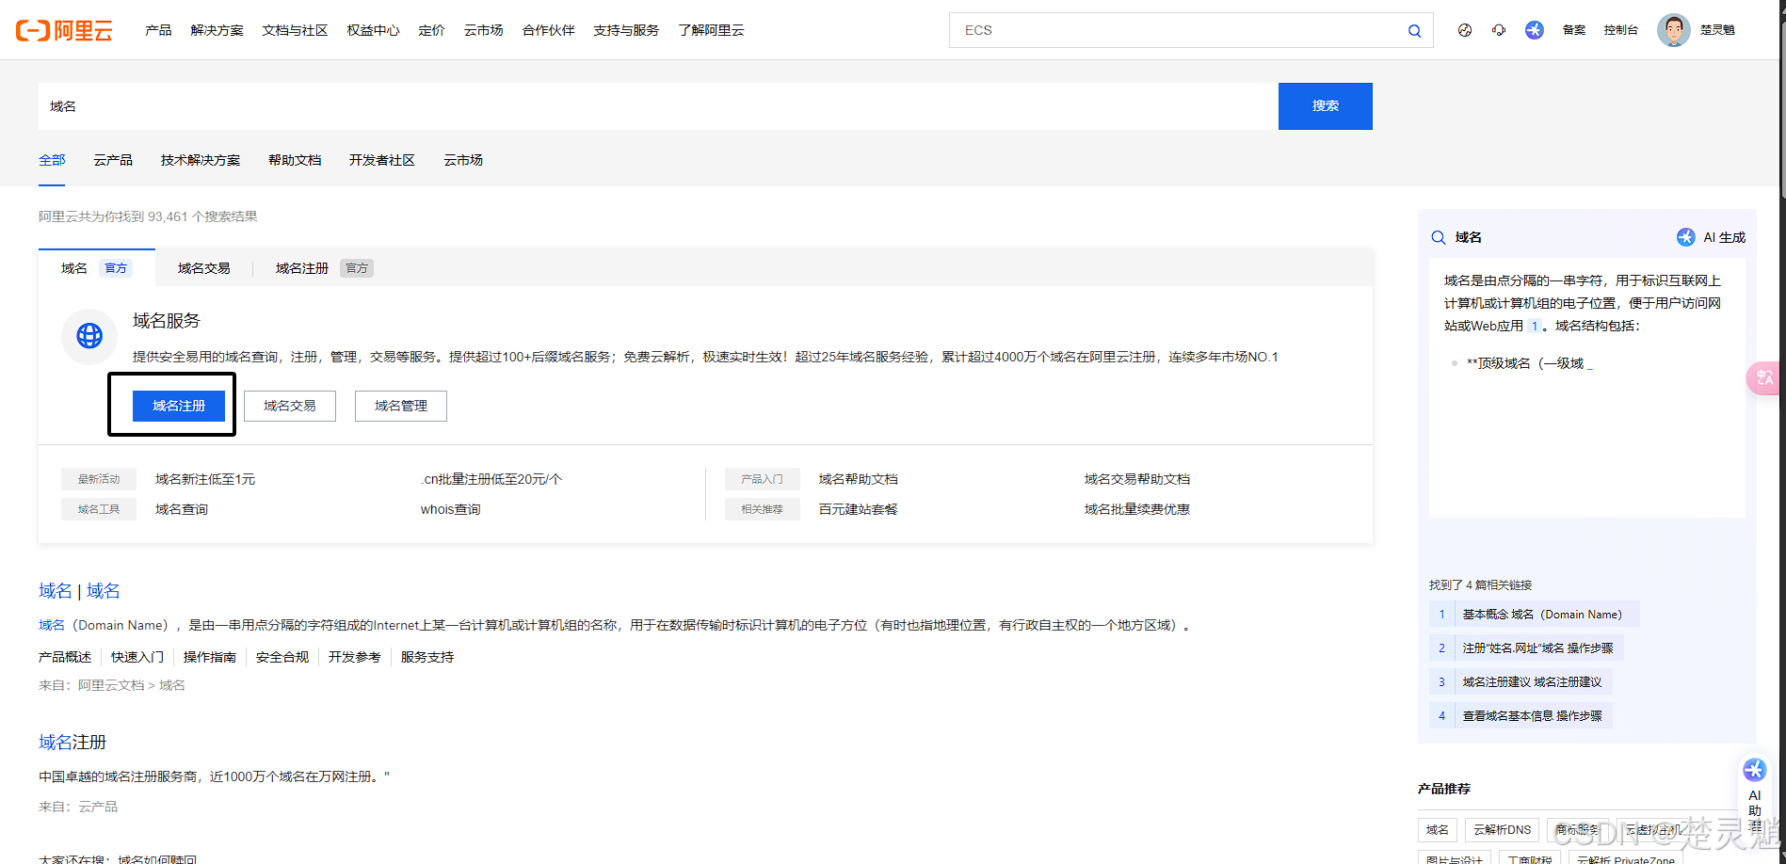
Task: Open the 域名 | 域名 result title
Action: 79,591
